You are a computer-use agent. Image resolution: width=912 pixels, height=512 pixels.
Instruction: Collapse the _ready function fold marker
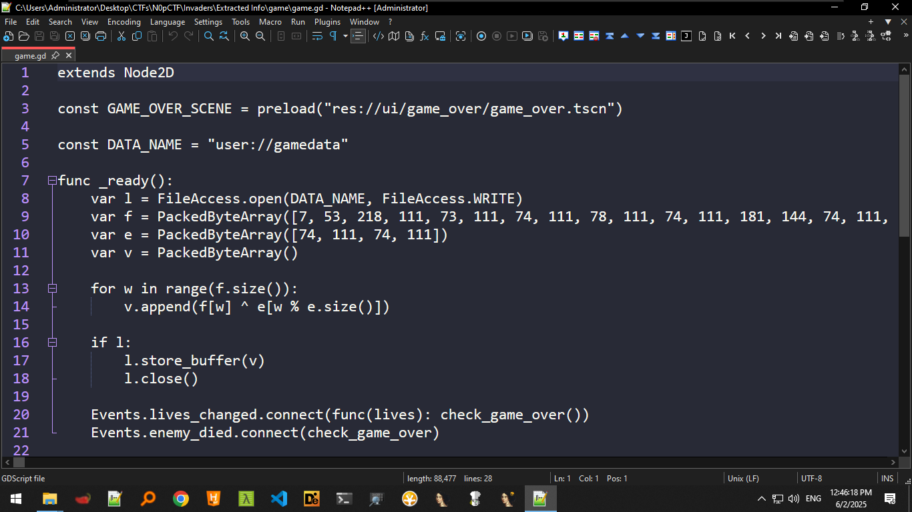click(52, 181)
